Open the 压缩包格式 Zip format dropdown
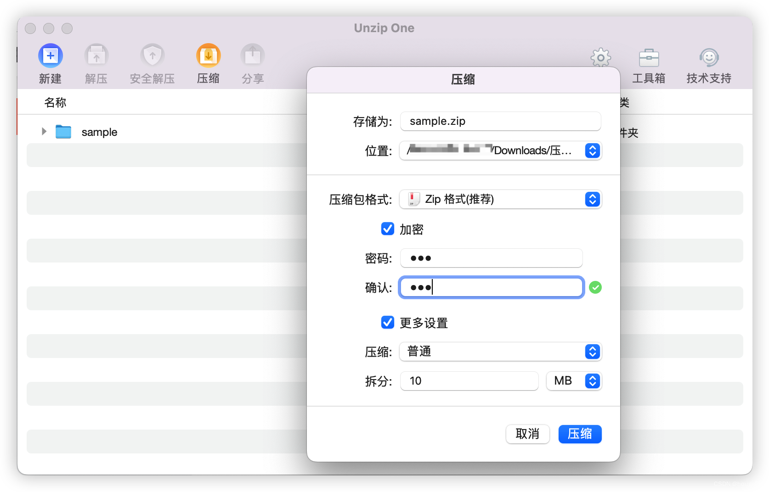 pos(501,199)
